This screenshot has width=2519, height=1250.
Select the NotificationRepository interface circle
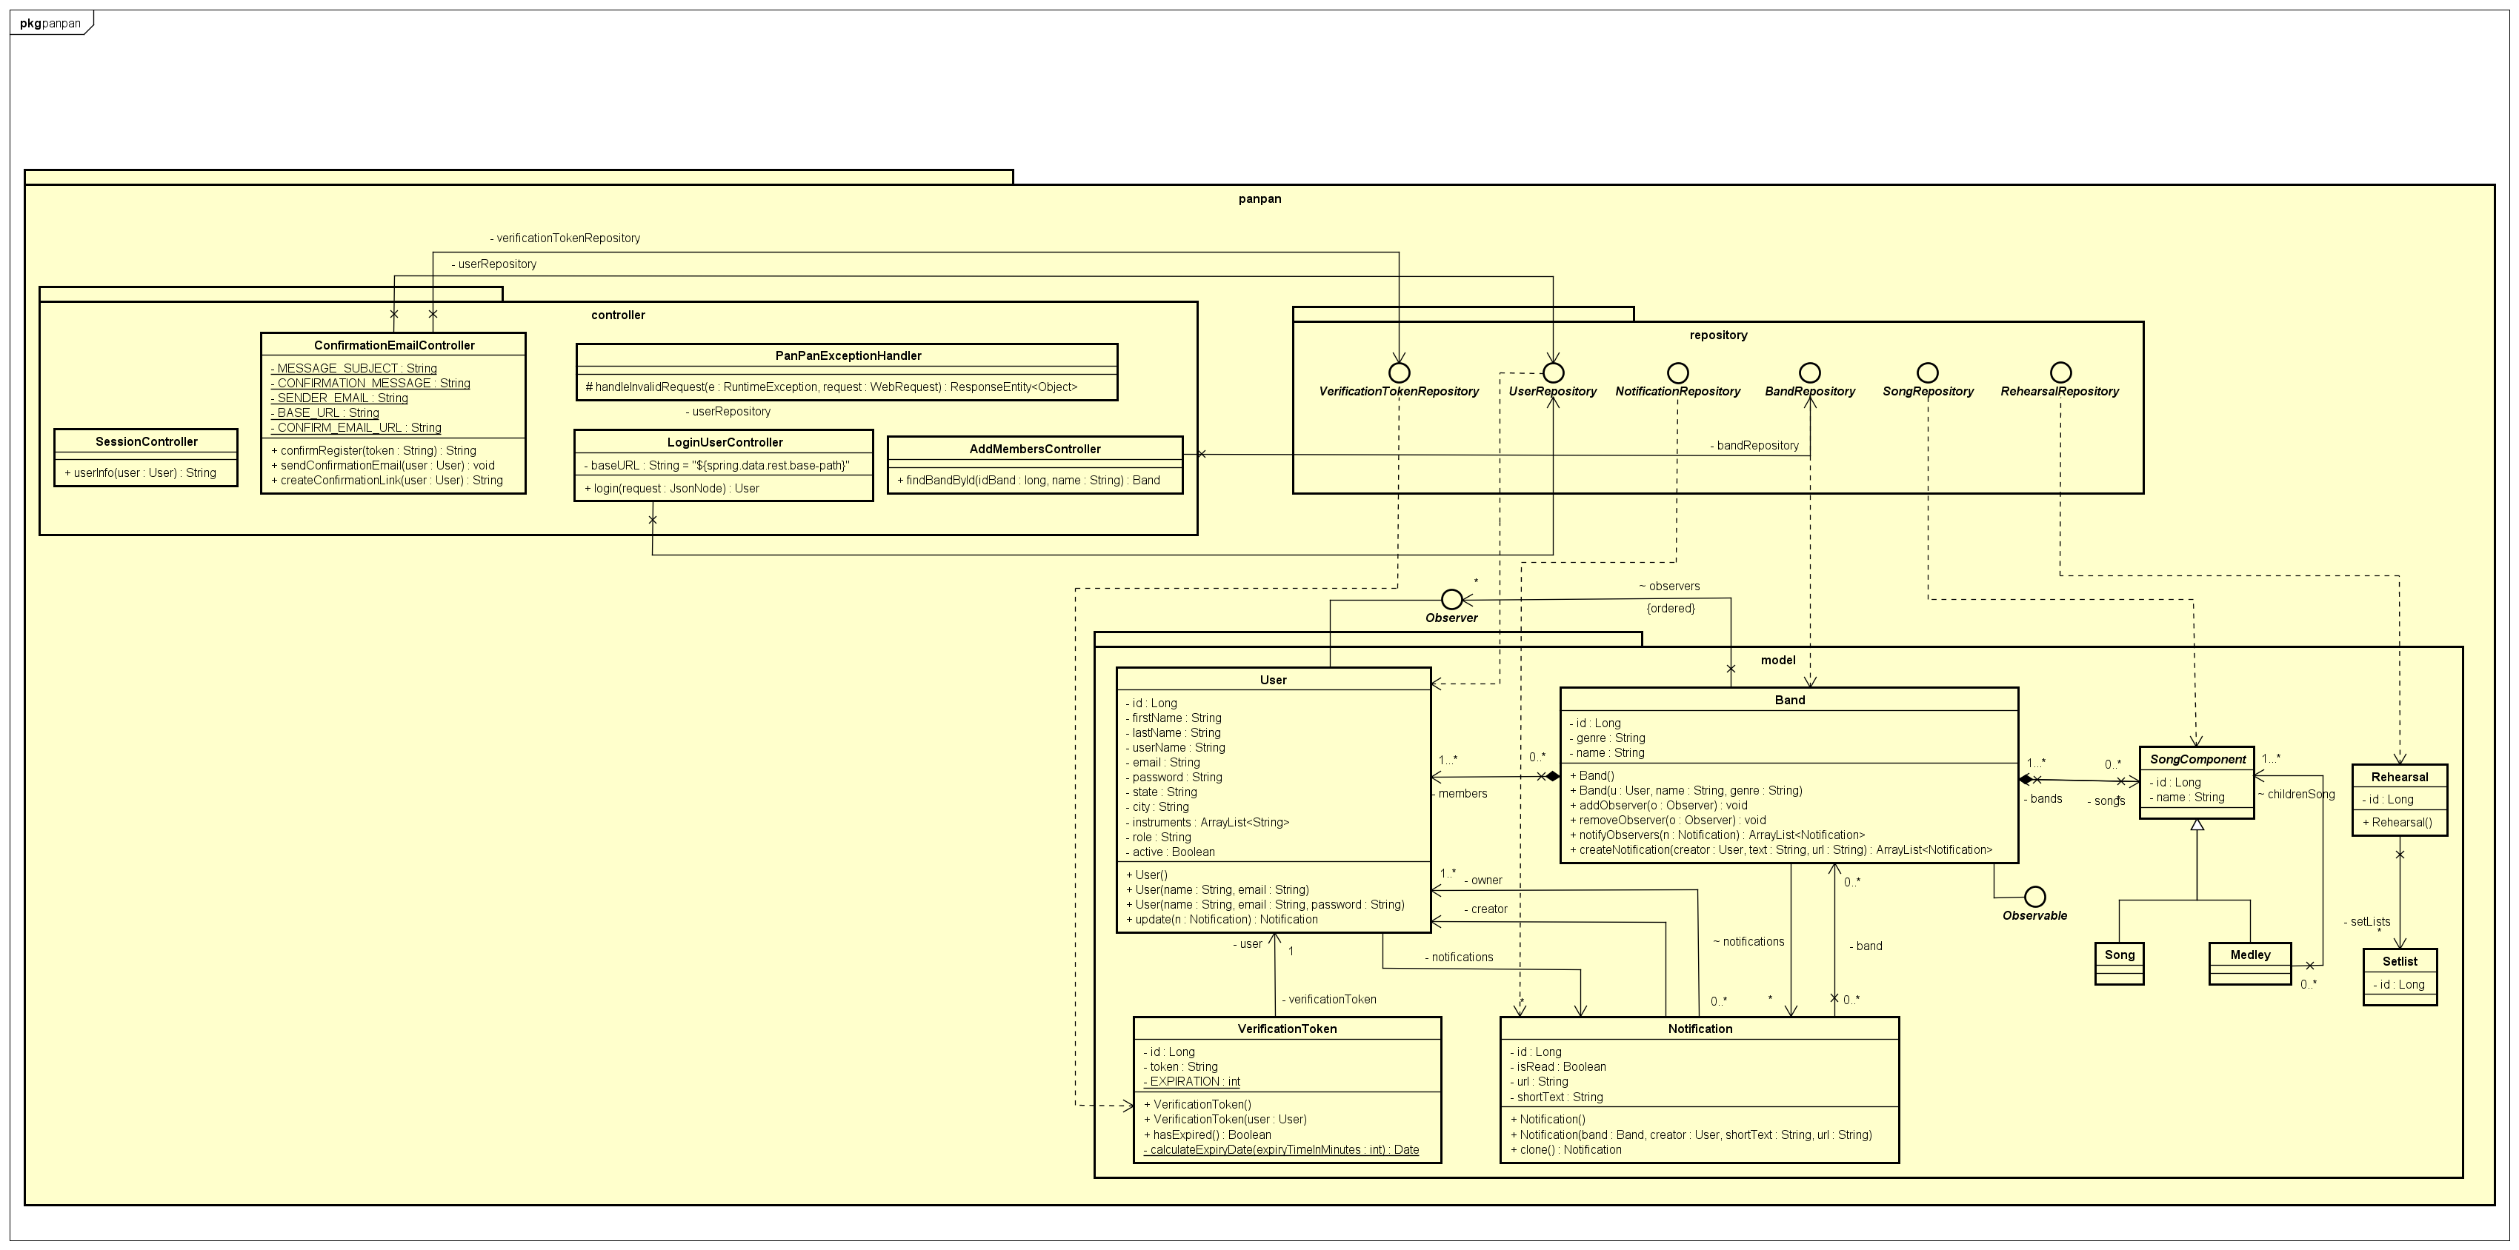[x=1678, y=372]
